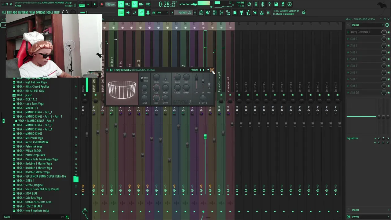Open the piano roll view icon
Image resolution: width=391 pixels, height=220 pixels.
click(x=208, y=13)
